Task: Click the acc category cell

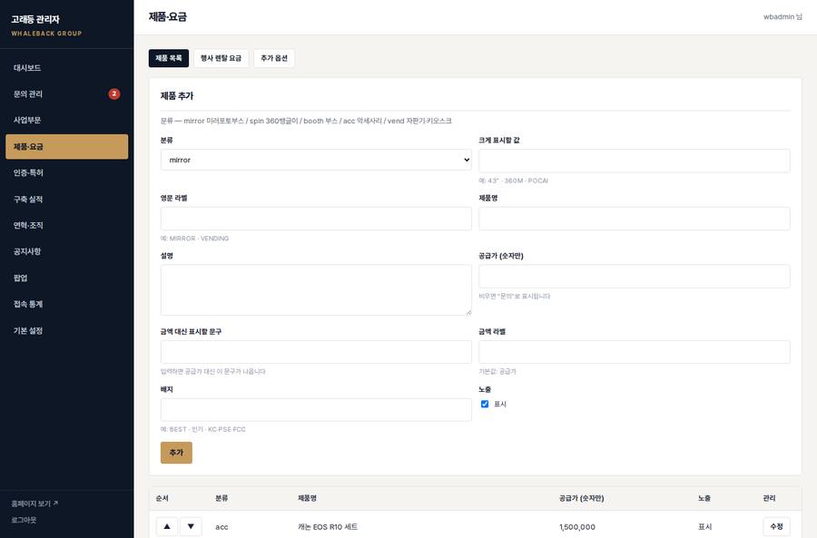Action: tap(221, 527)
